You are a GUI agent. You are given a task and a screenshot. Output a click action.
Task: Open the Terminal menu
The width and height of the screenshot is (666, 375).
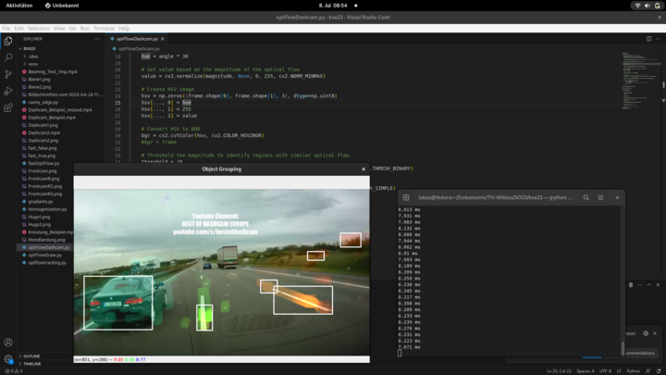pyautogui.click(x=104, y=28)
